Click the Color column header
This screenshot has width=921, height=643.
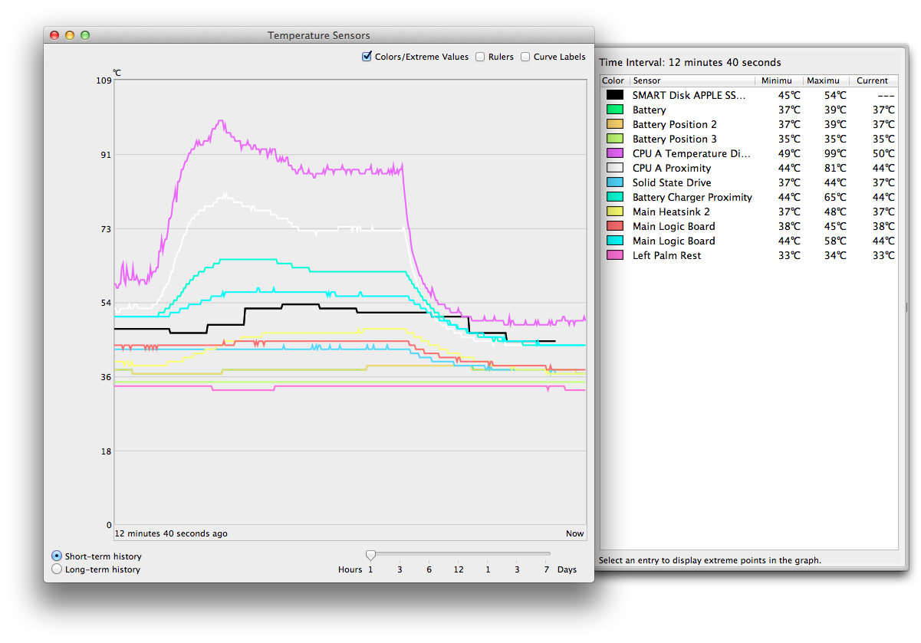614,80
